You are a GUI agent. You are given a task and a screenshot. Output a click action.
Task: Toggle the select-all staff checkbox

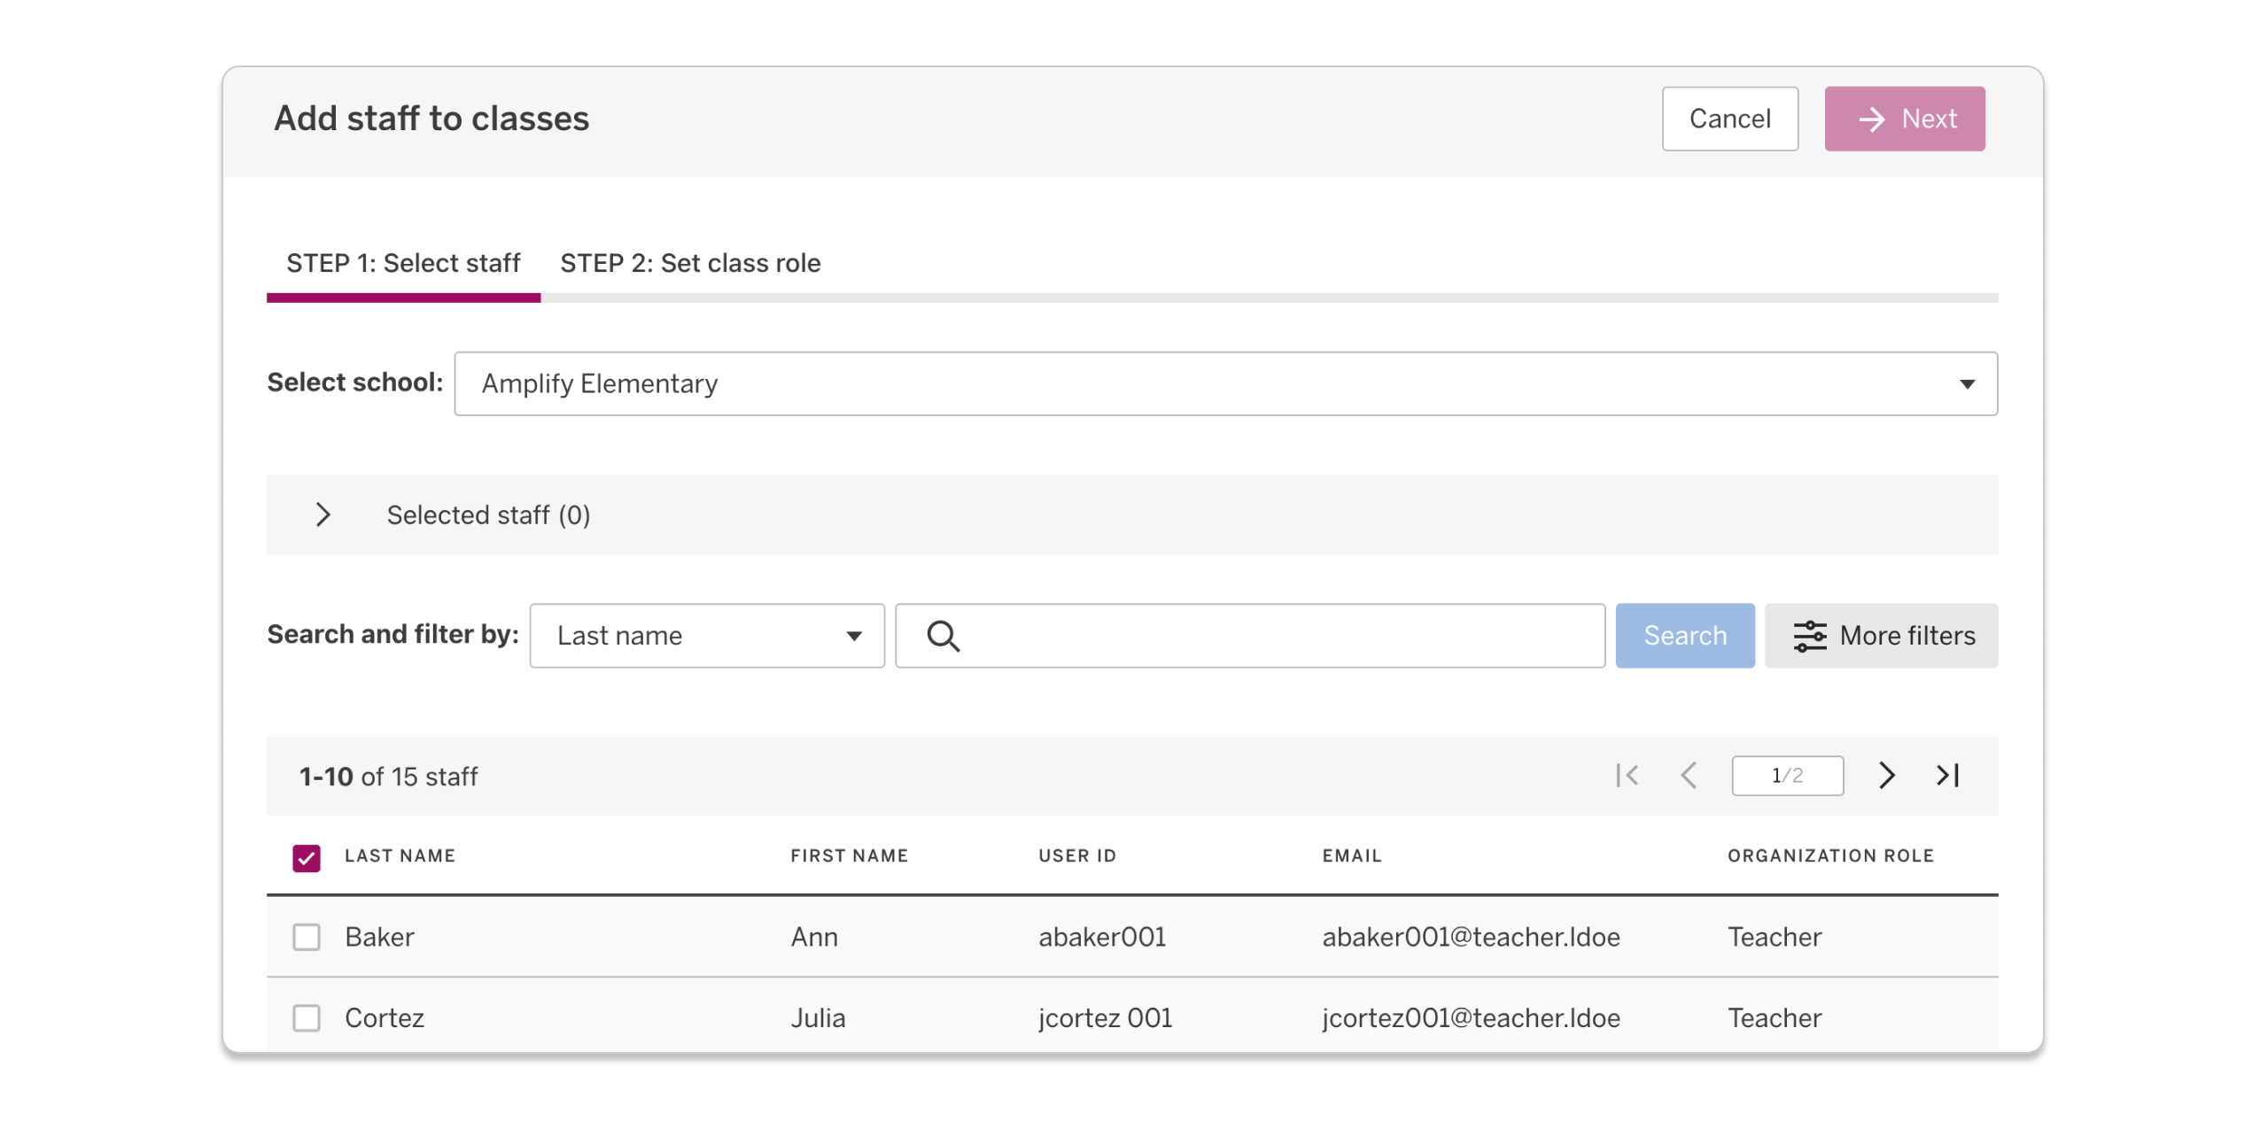pos(307,857)
